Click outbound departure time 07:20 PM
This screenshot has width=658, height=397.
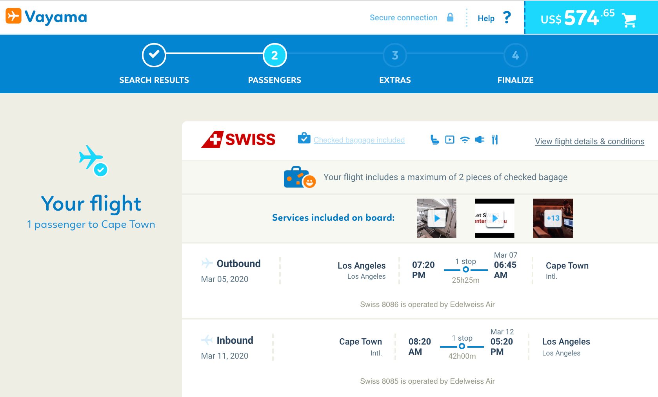point(424,270)
